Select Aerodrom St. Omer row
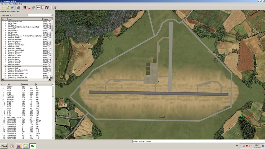 pyautogui.click(x=14, y=56)
